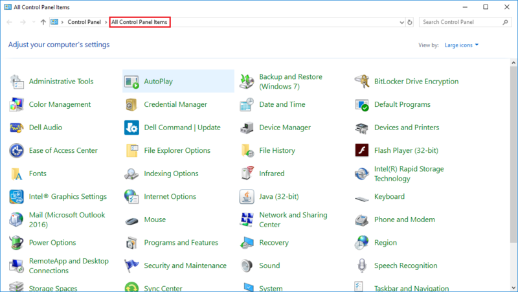Open the Credential Manager safe icon
The width and height of the screenshot is (518, 292).
pos(131,105)
